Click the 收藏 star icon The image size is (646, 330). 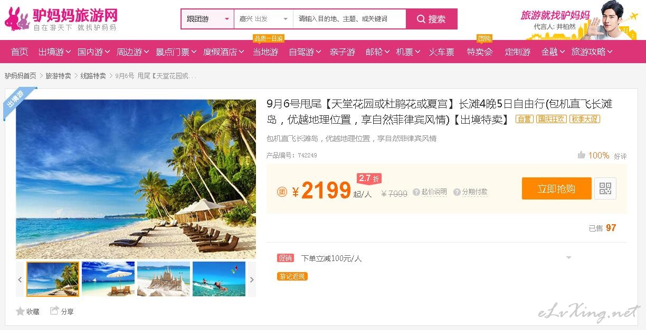[x=20, y=311]
